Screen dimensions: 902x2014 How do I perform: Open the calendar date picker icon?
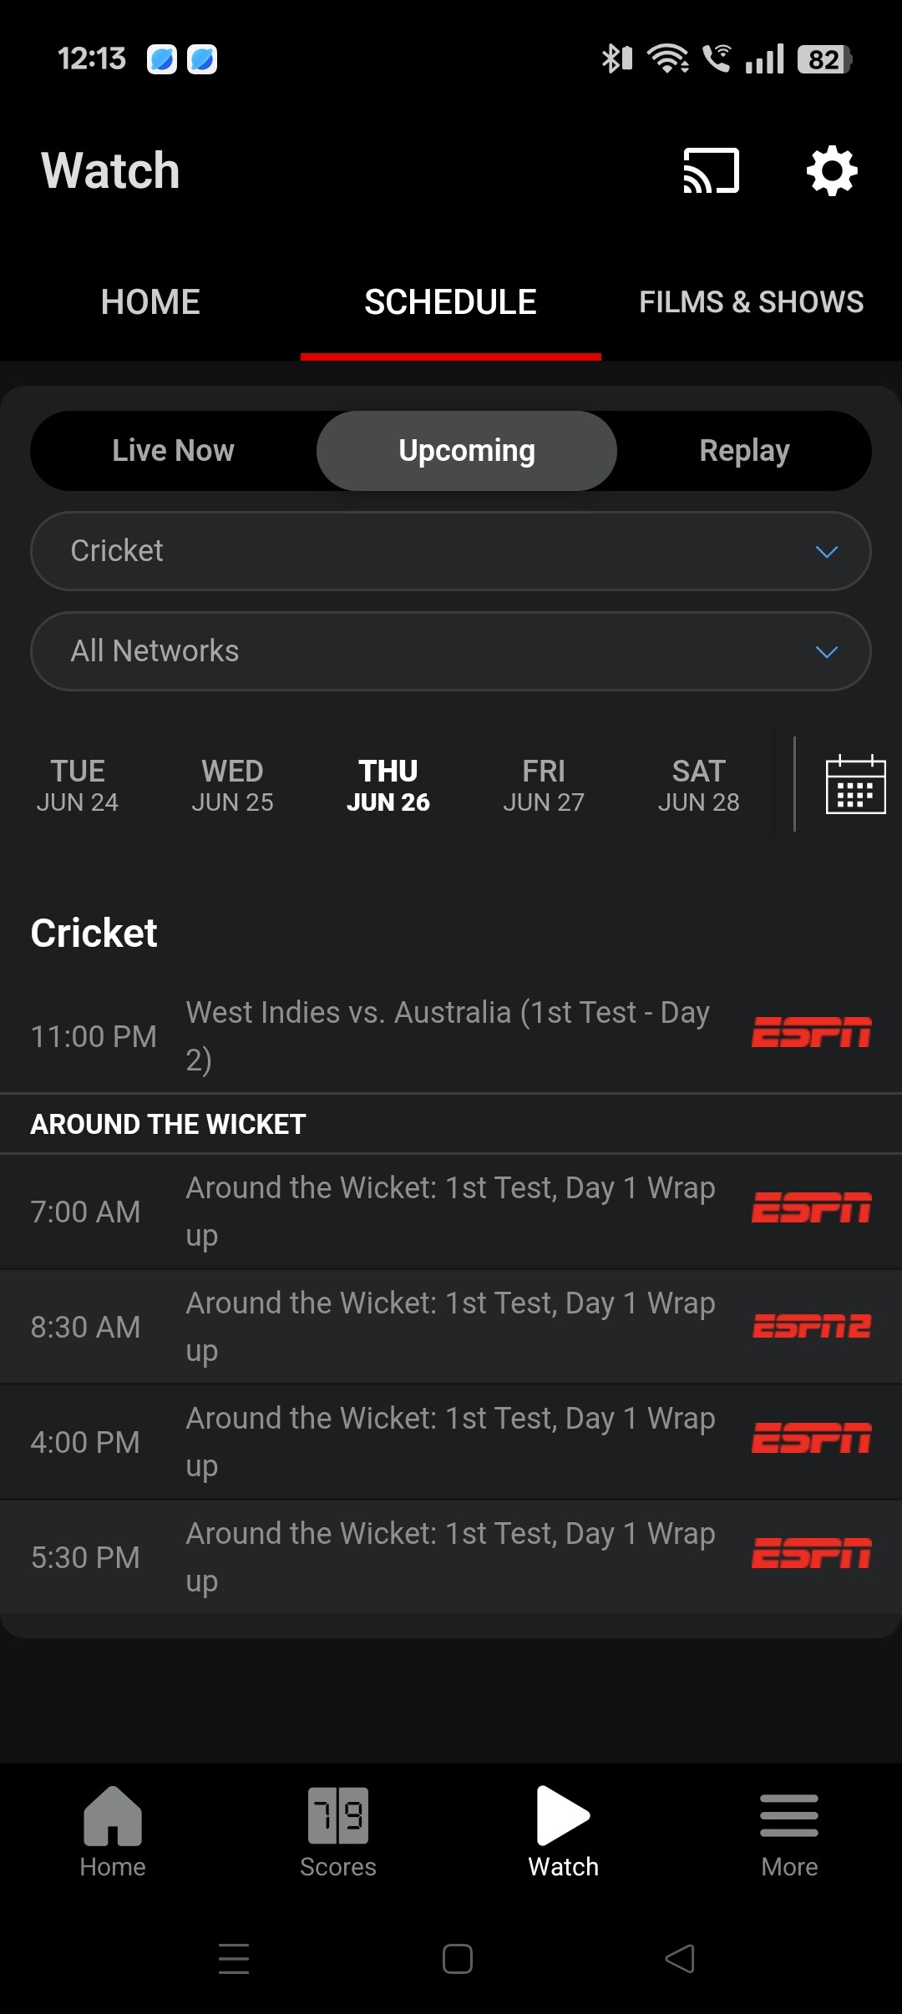coord(855,784)
